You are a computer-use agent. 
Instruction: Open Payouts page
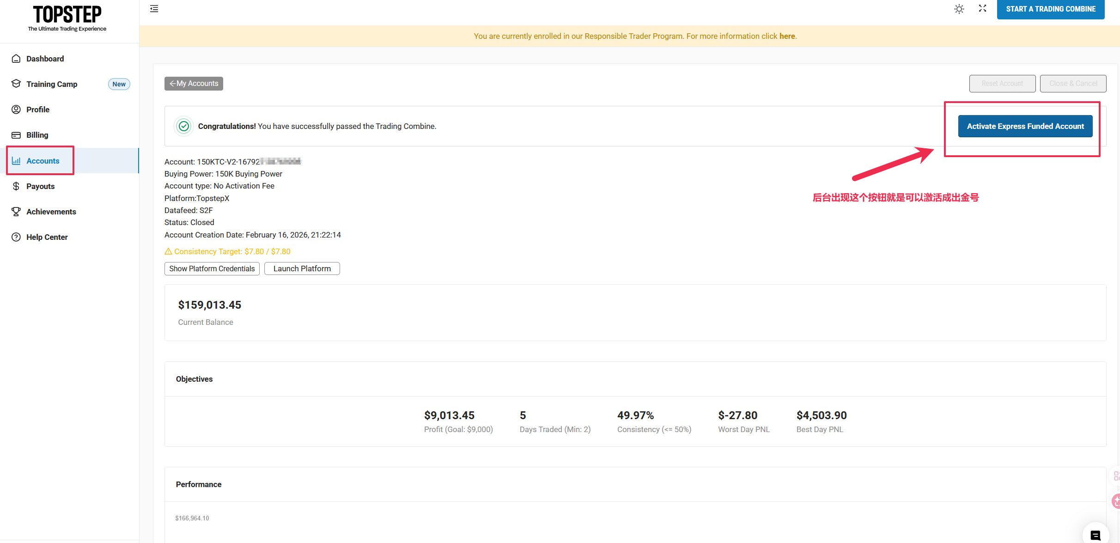pyautogui.click(x=69, y=186)
